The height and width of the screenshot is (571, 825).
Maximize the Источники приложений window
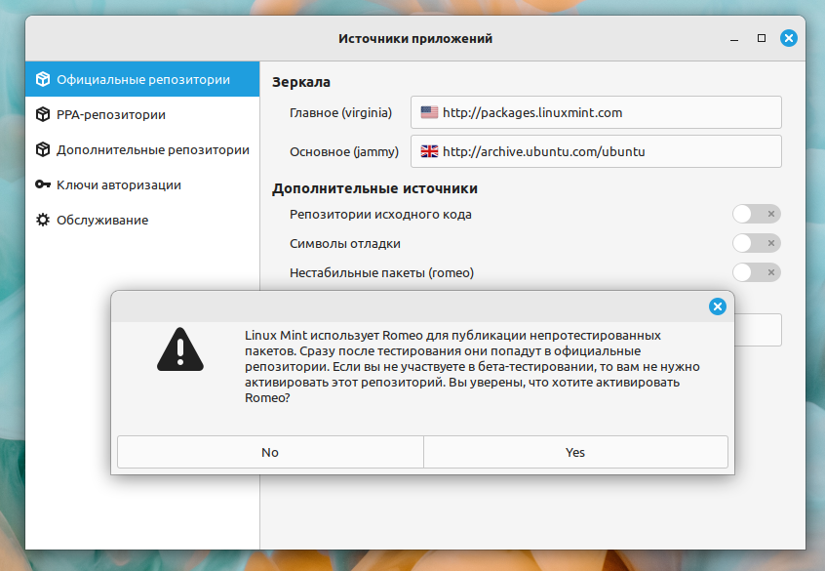[762, 38]
